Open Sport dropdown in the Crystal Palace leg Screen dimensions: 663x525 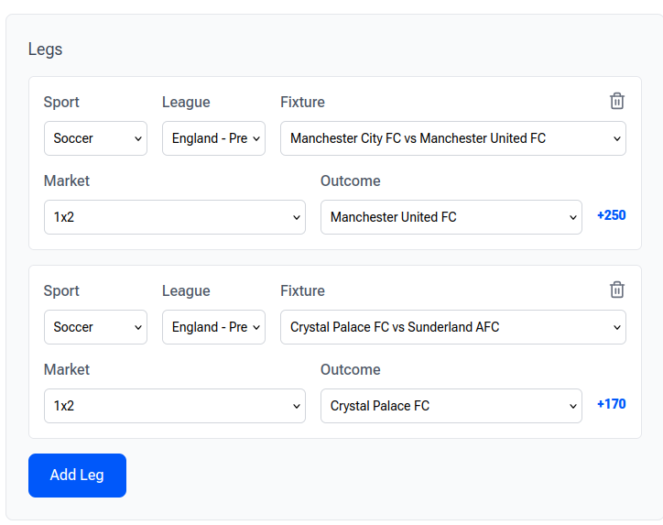click(x=95, y=327)
